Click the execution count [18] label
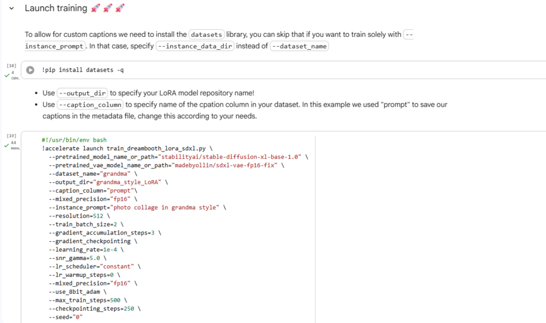Viewport: 546px width, 323px height. point(12,65)
